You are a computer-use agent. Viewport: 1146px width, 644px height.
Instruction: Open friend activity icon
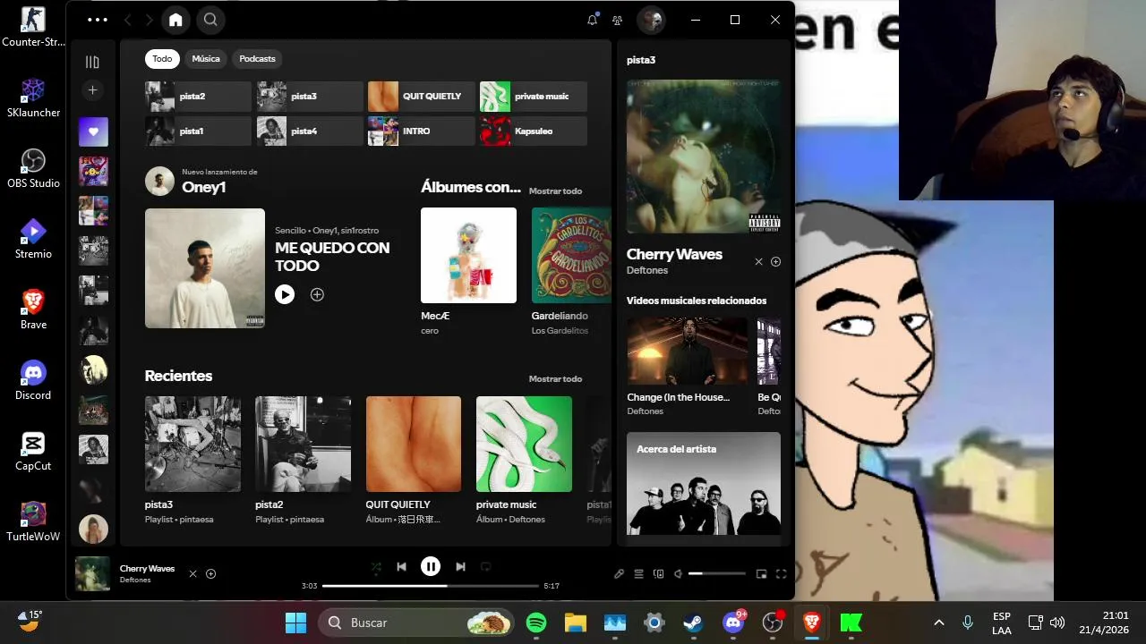pyautogui.click(x=617, y=20)
